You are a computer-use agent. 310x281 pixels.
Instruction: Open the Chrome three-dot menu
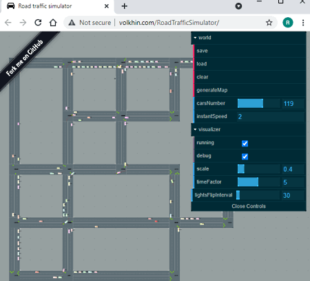click(x=303, y=23)
